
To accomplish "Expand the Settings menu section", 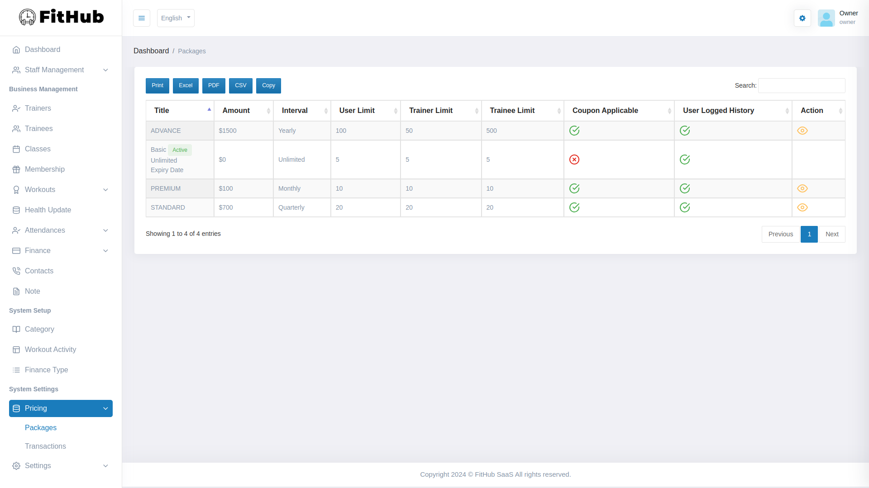I will point(60,465).
